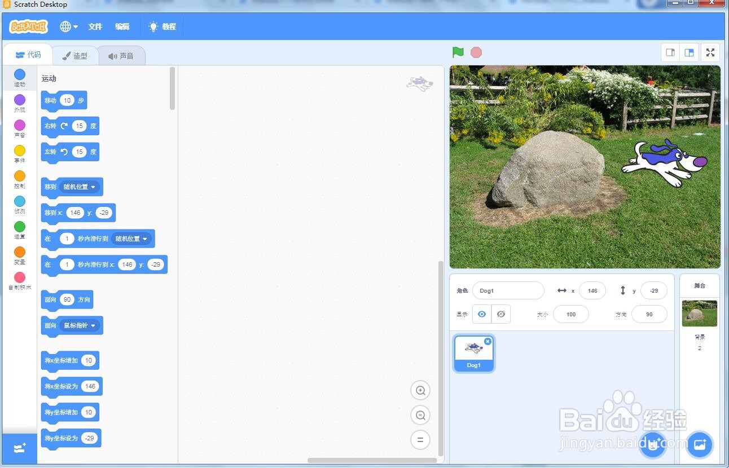The height and width of the screenshot is (468, 729).
Task: Open the 文件 menu
Action: (95, 27)
